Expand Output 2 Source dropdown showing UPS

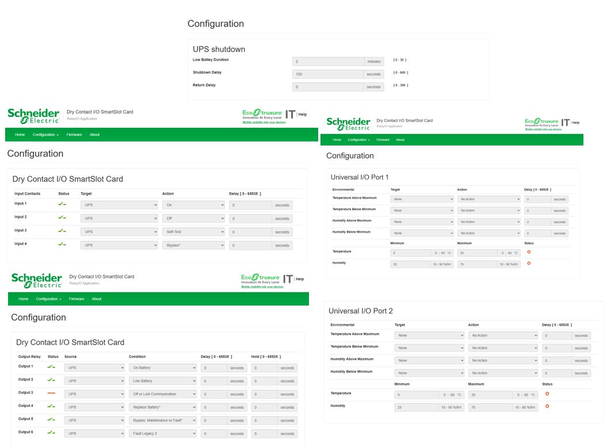[x=94, y=381]
